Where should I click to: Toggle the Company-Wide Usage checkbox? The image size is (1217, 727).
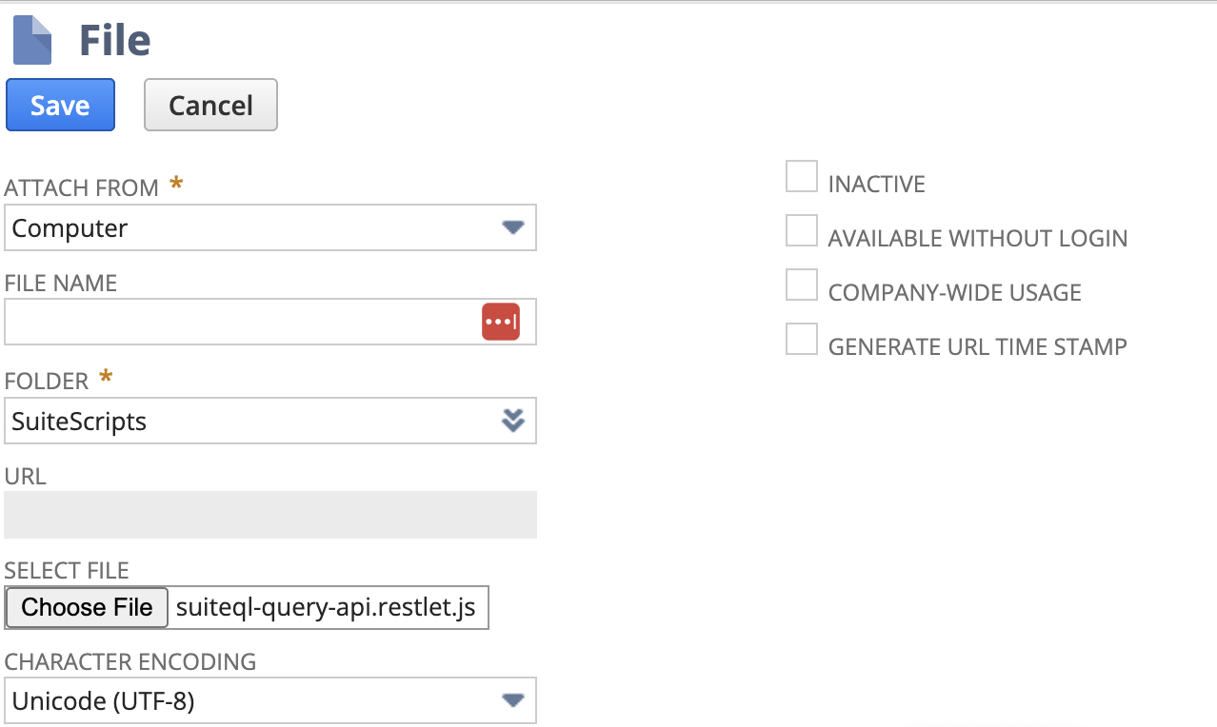802,285
